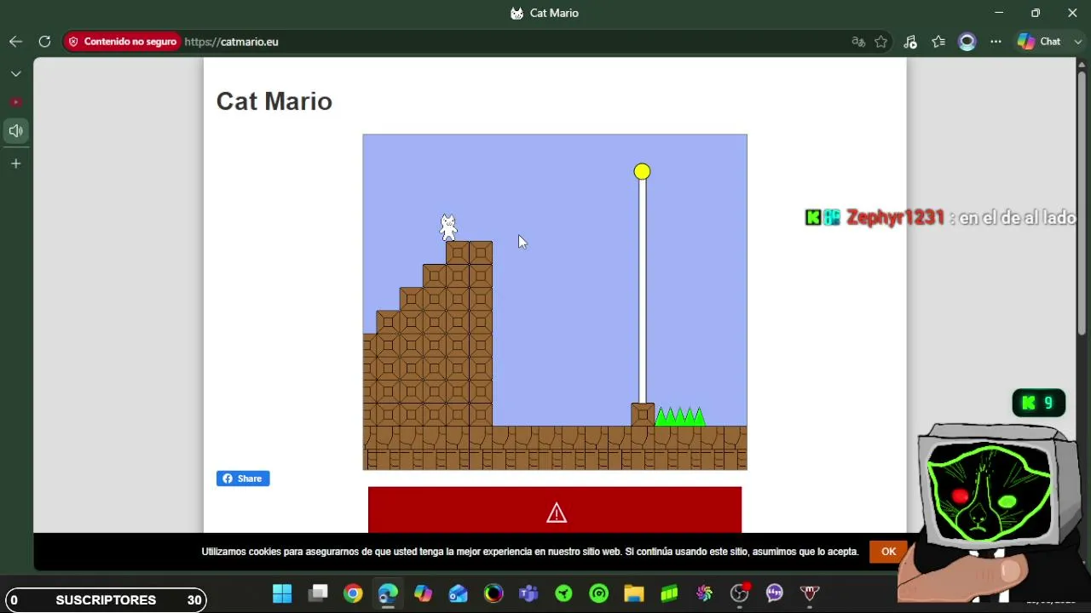Launch Google Chrome from the taskbar
This screenshot has width=1091, height=613.
pos(353,593)
